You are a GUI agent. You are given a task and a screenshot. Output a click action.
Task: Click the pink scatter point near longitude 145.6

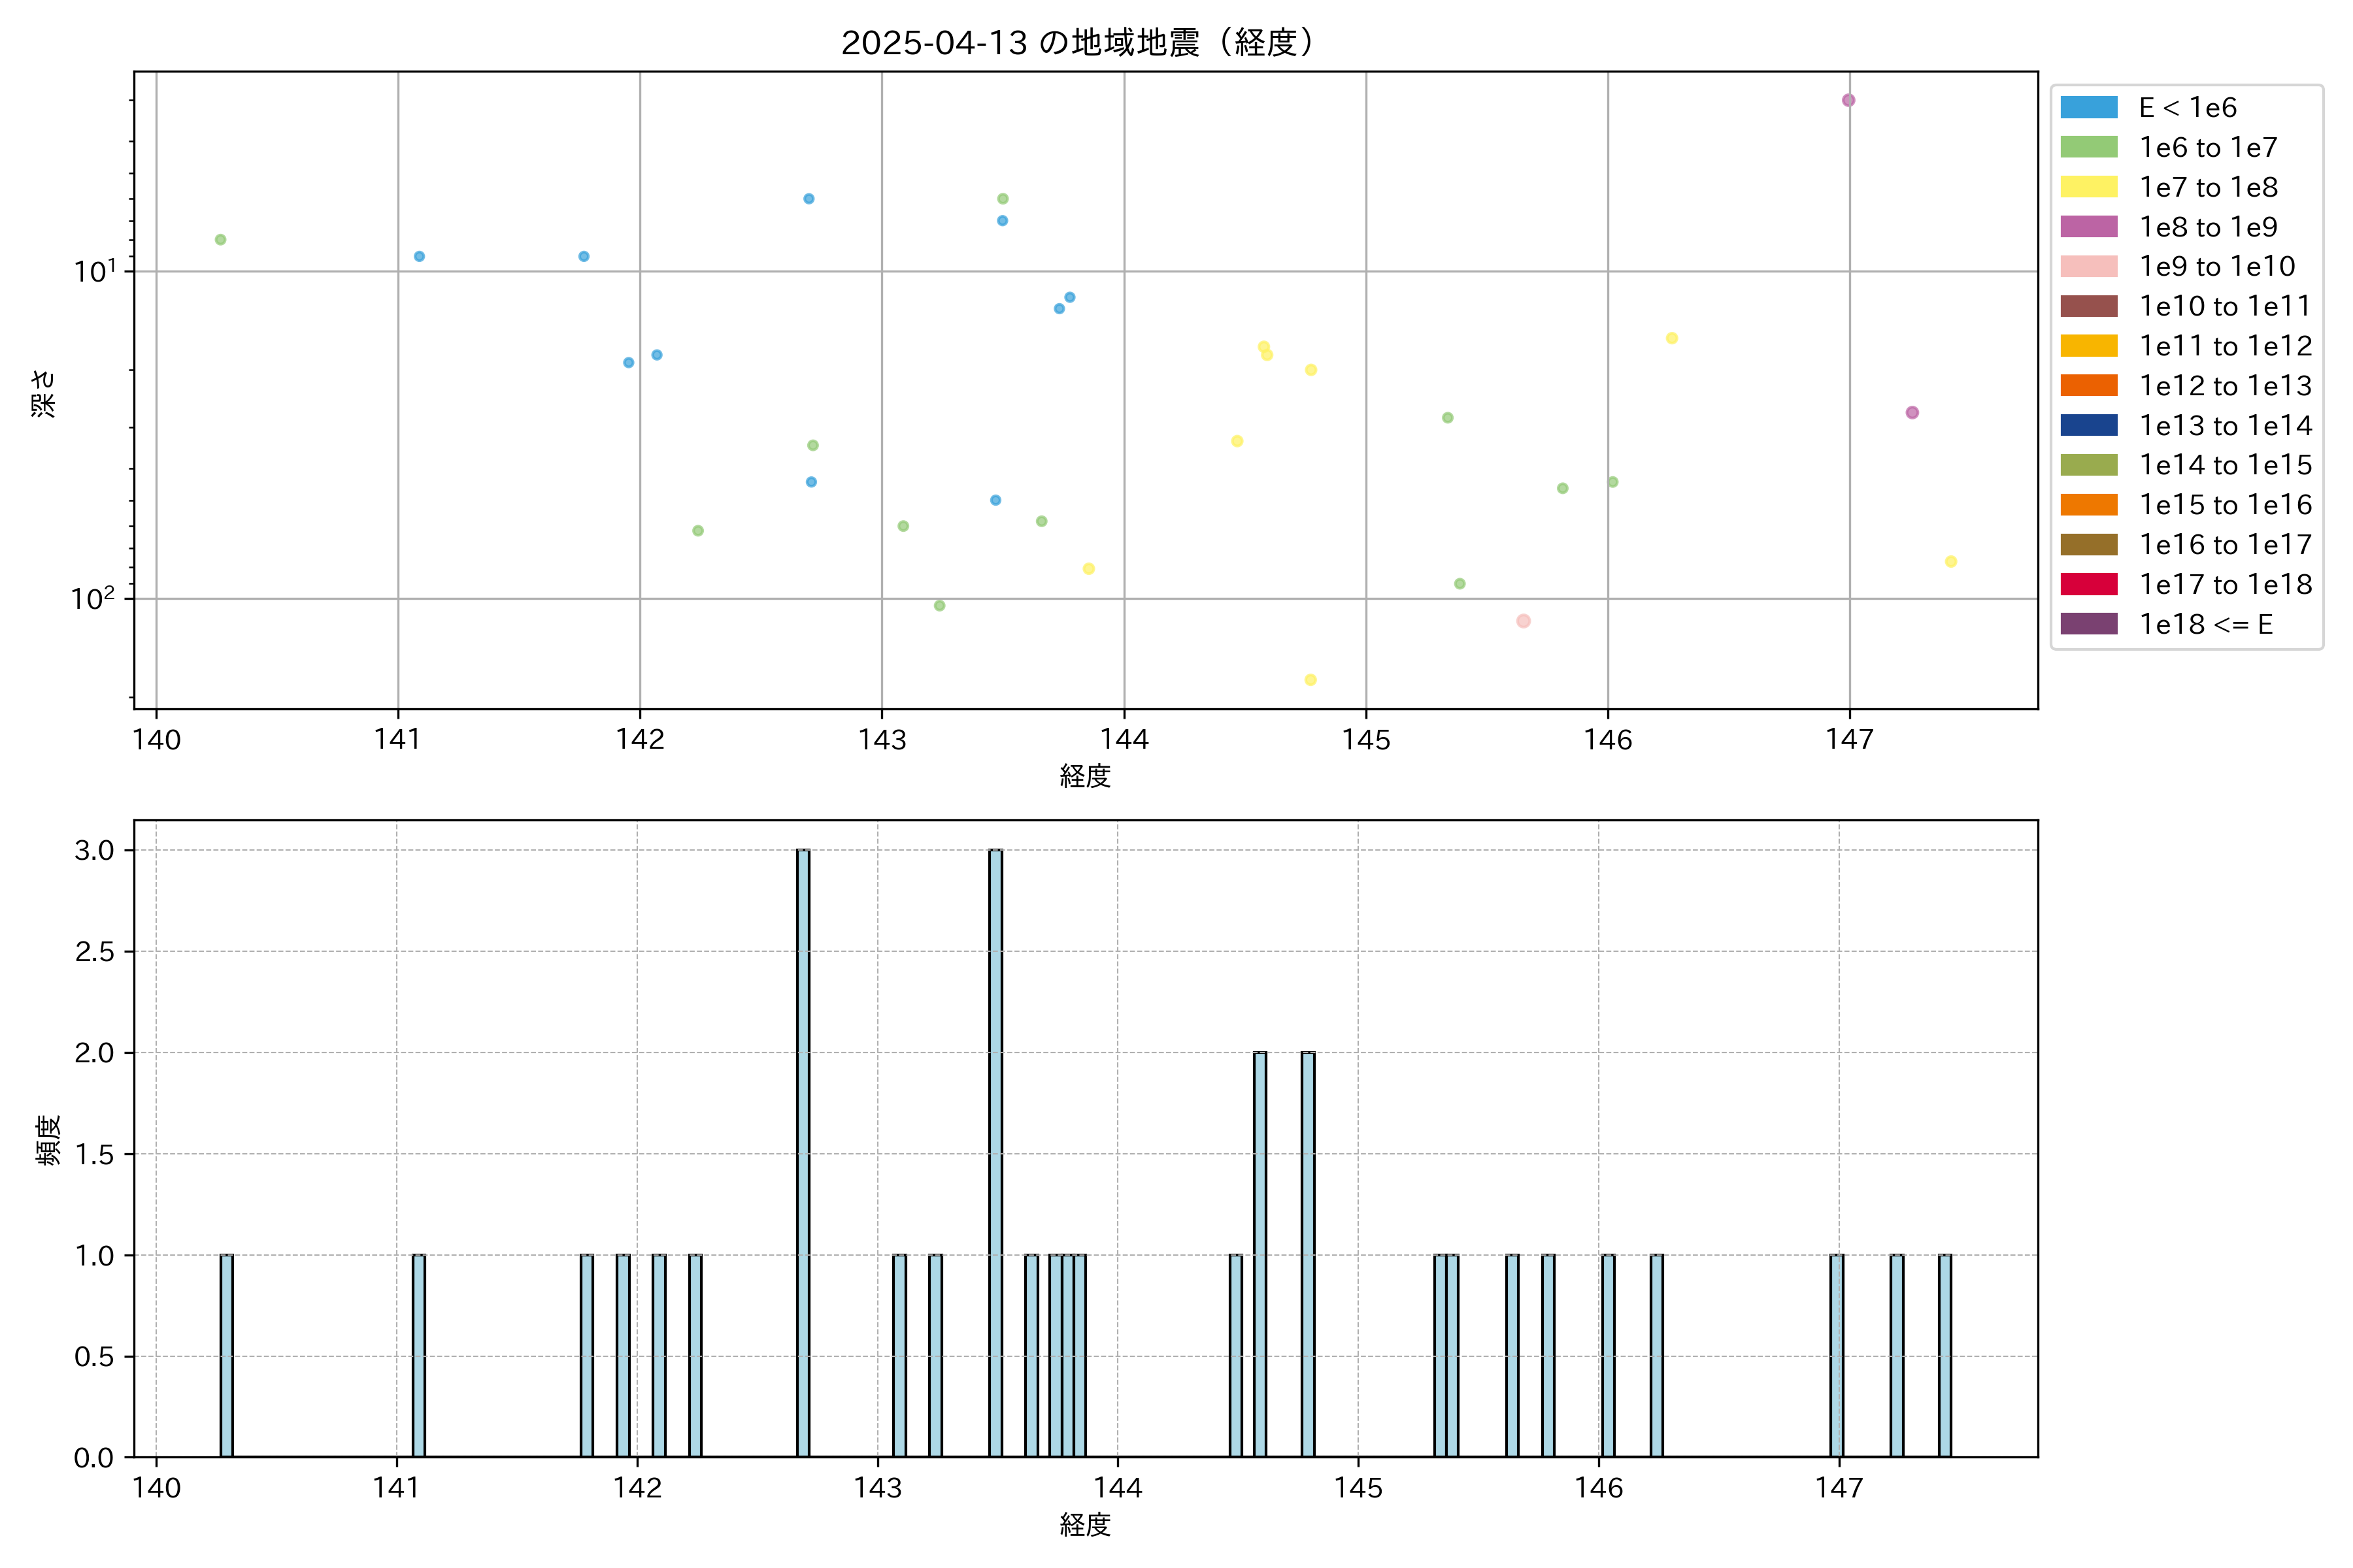tap(1523, 621)
